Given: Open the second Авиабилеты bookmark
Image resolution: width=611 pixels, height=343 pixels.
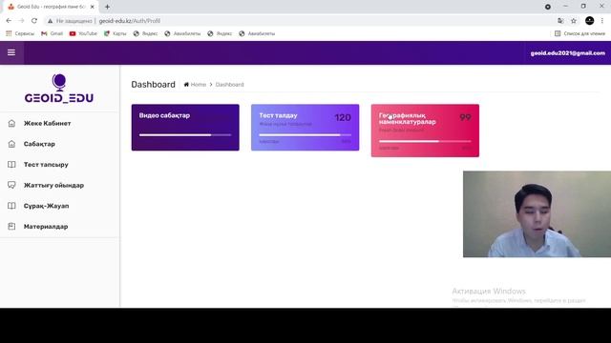Looking at the screenshot, I should click(257, 34).
